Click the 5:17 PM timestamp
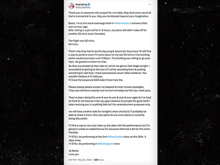This screenshot has width=220, height=165. [73, 160]
